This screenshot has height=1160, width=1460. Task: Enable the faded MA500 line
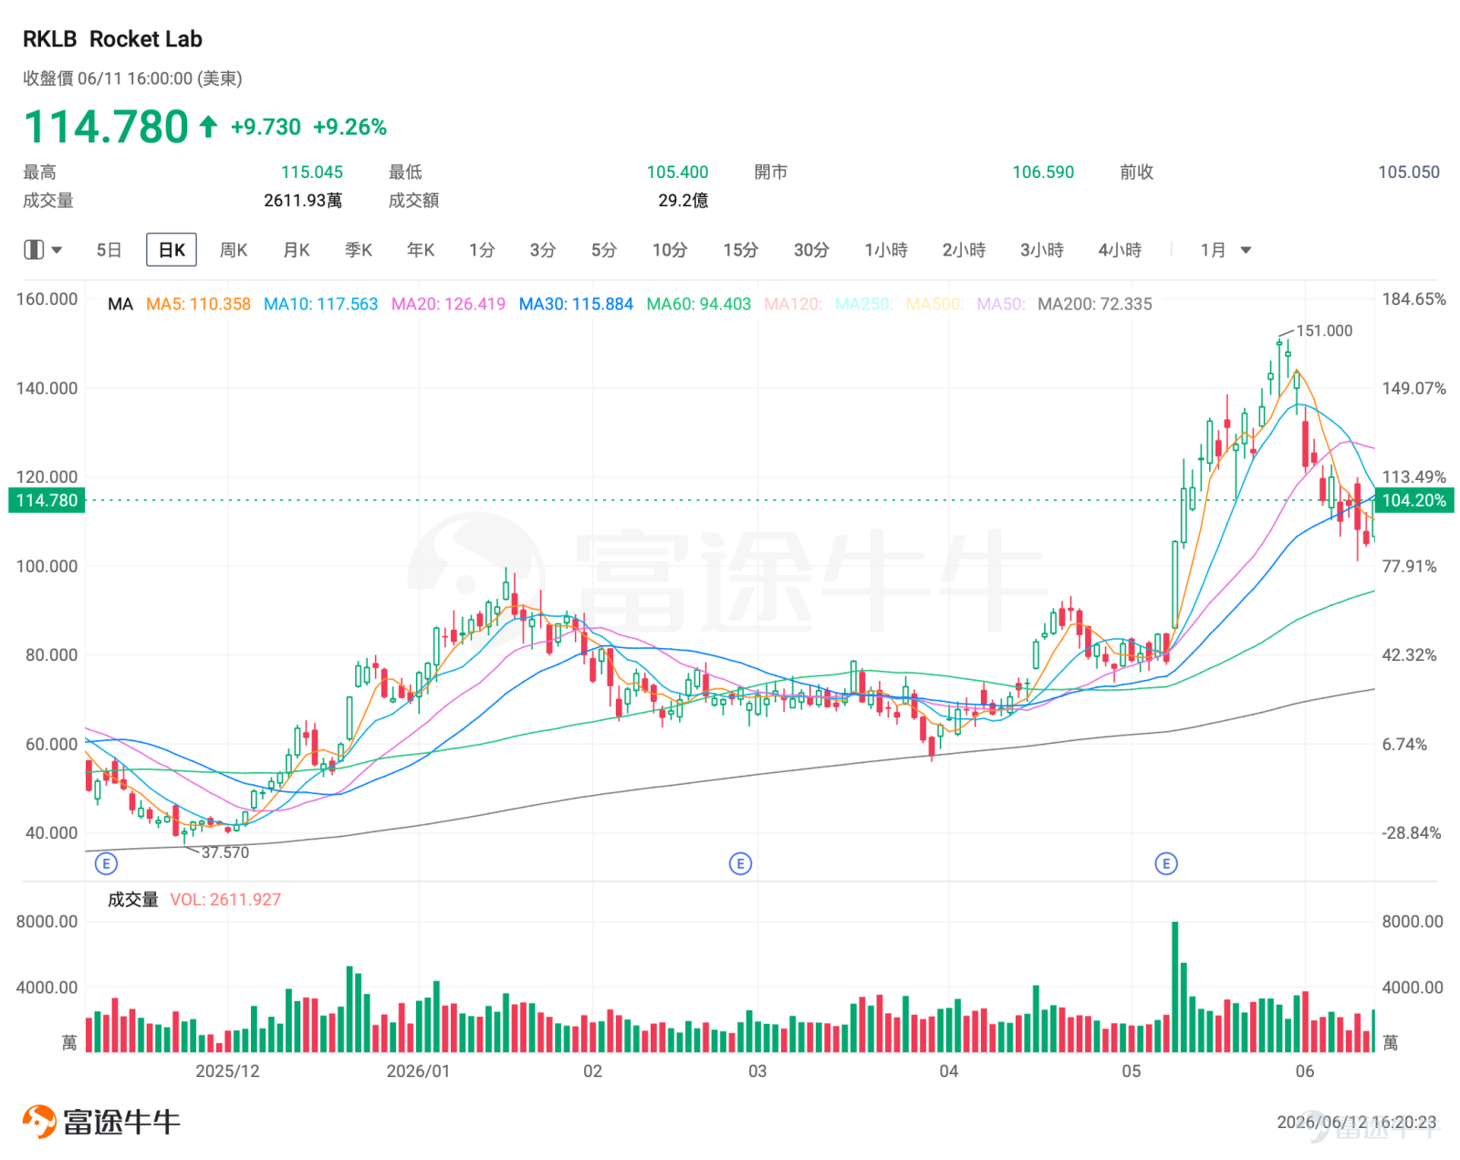click(934, 304)
